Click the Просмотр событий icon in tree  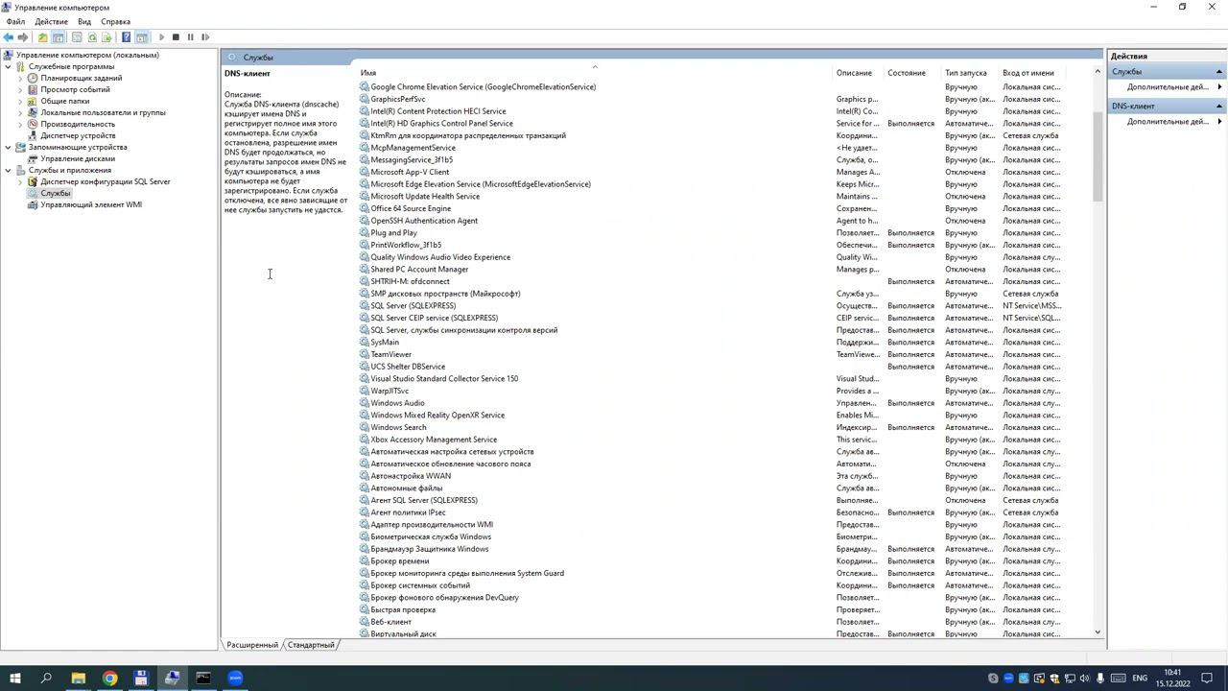coord(33,89)
